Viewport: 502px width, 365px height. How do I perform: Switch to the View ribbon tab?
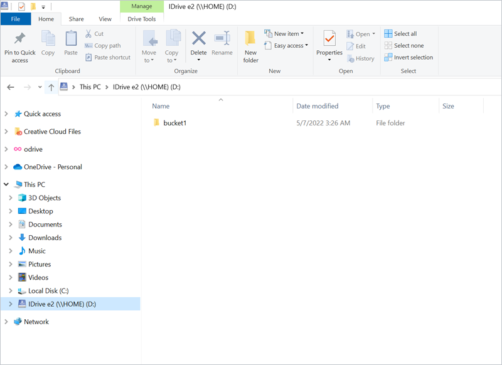[105, 19]
